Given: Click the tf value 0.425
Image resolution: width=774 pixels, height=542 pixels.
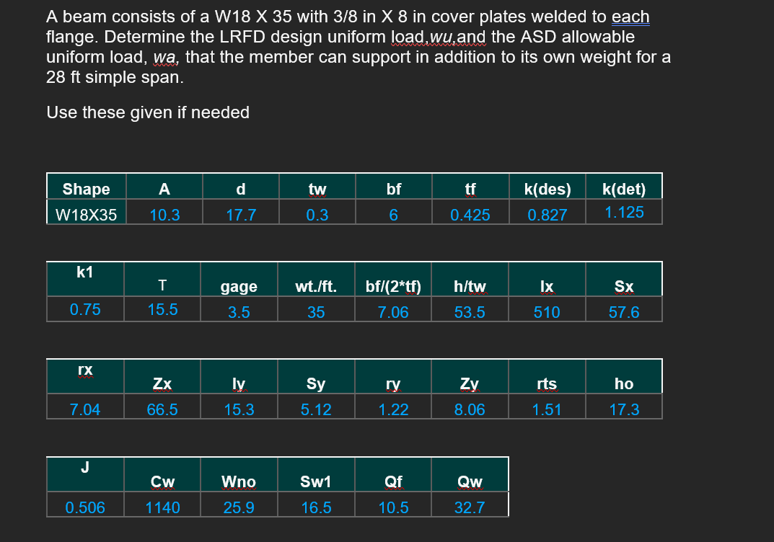Looking at the screenshot, I should (470, 212).
